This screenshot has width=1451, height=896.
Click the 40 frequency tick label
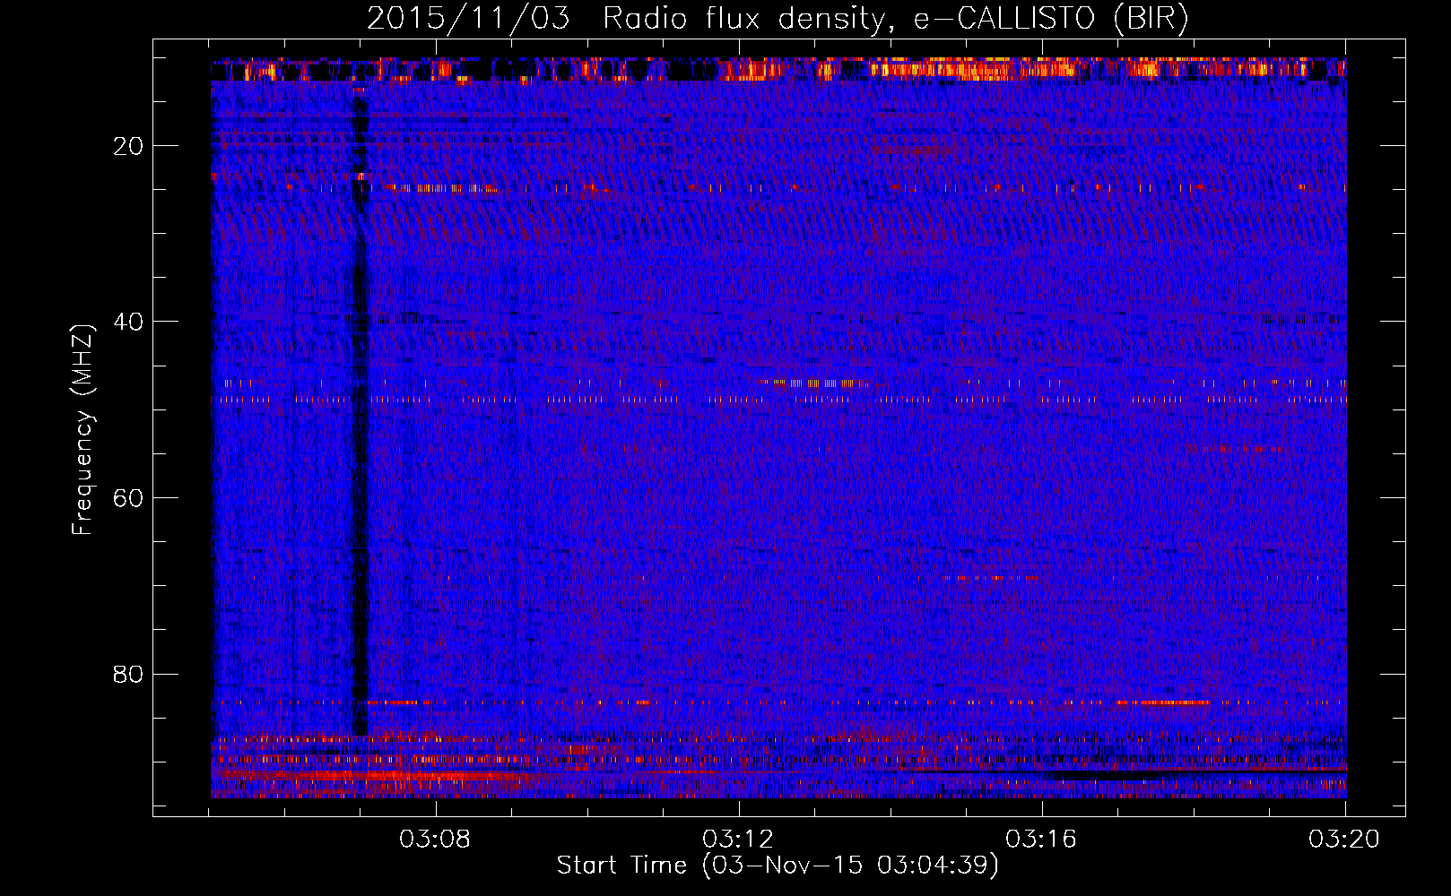[x=129, y=322]
